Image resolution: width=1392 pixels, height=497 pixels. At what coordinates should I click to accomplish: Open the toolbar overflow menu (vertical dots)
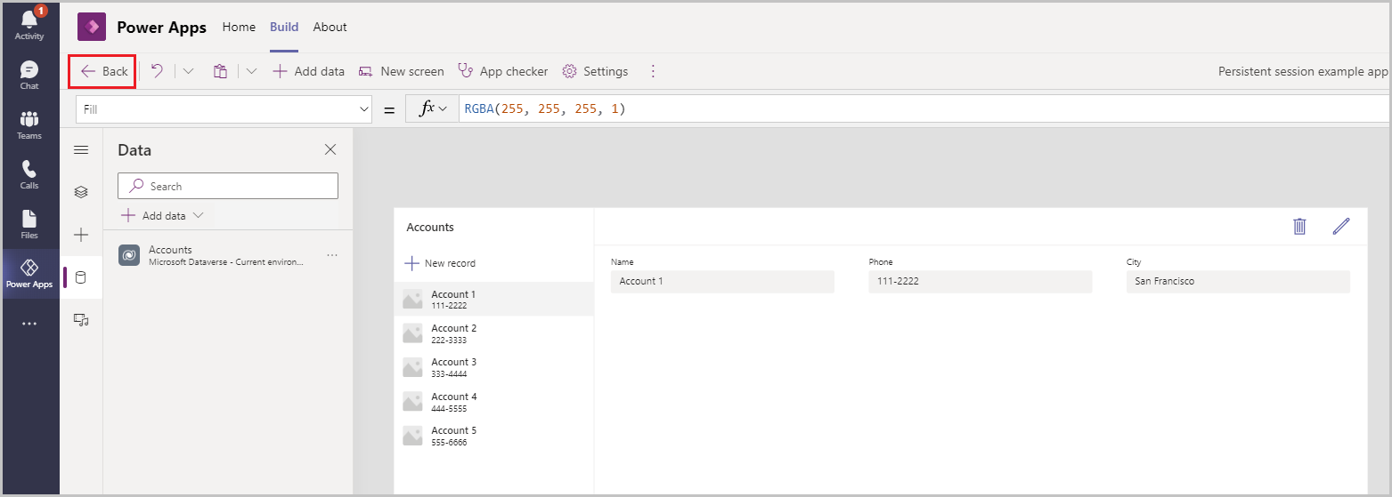(653, 71)
